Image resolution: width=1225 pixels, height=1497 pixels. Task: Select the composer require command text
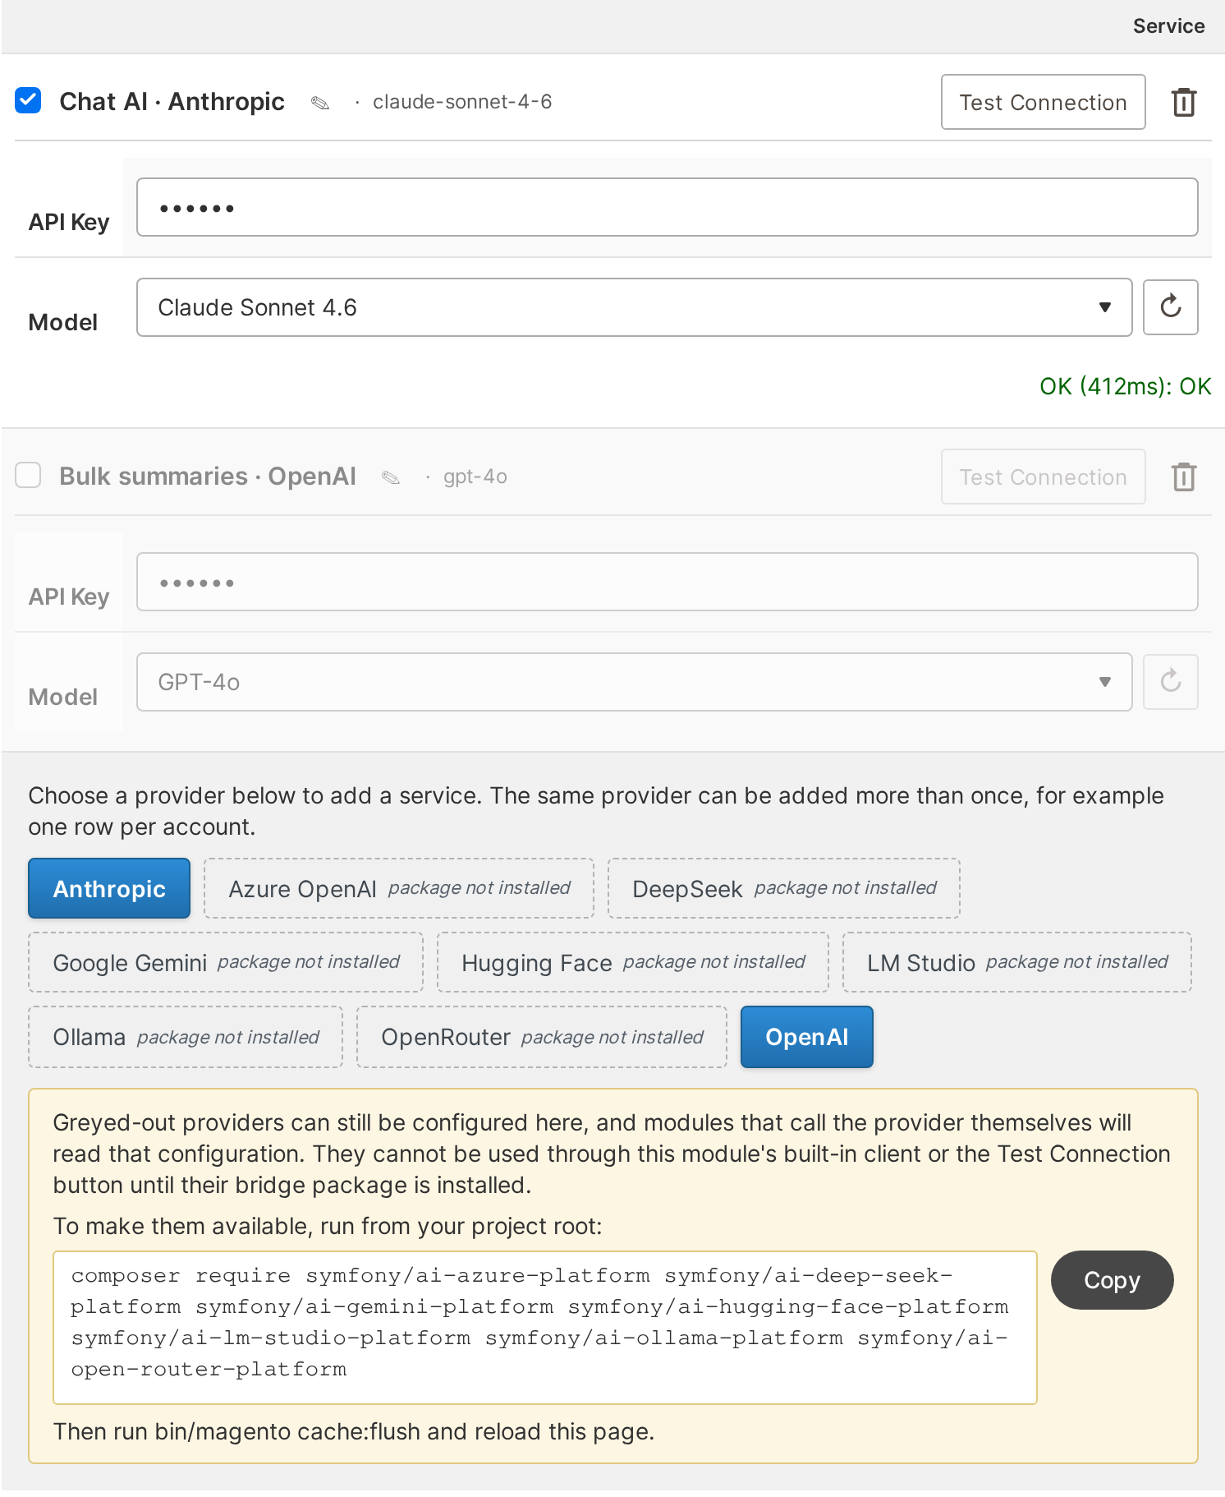pyautogui.click(x=544, y=1328)
